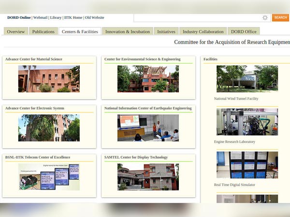Click the National Wind Tunnel Facility caption
Viewport: 290px width, 217px height.
click(x=236, y=99)
